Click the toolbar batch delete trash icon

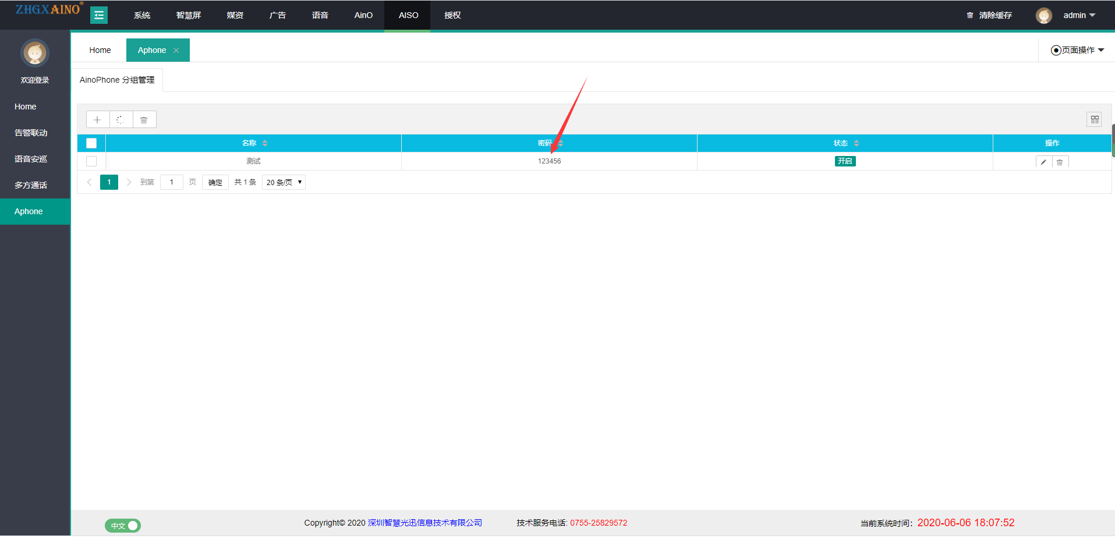pyautogui.click(x=144, y=120)
